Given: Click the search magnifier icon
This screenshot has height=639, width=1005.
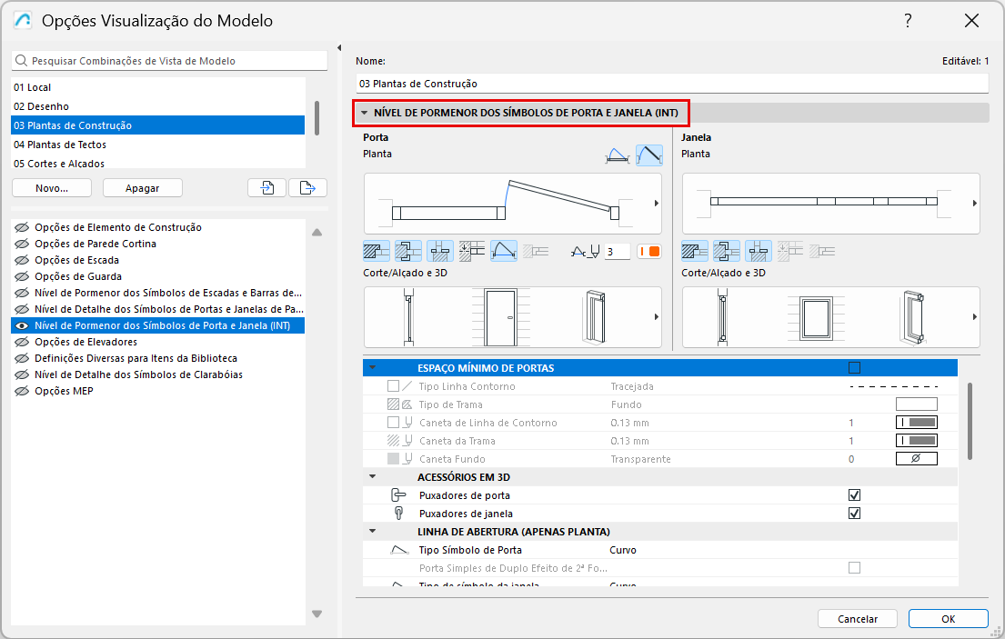Looking at the screenshot, I should (x=21, y=61).
